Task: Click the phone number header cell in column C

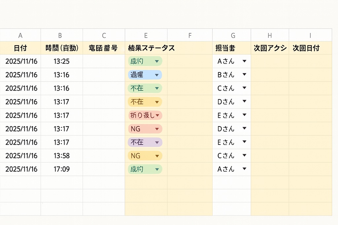Action: [104, 48]
